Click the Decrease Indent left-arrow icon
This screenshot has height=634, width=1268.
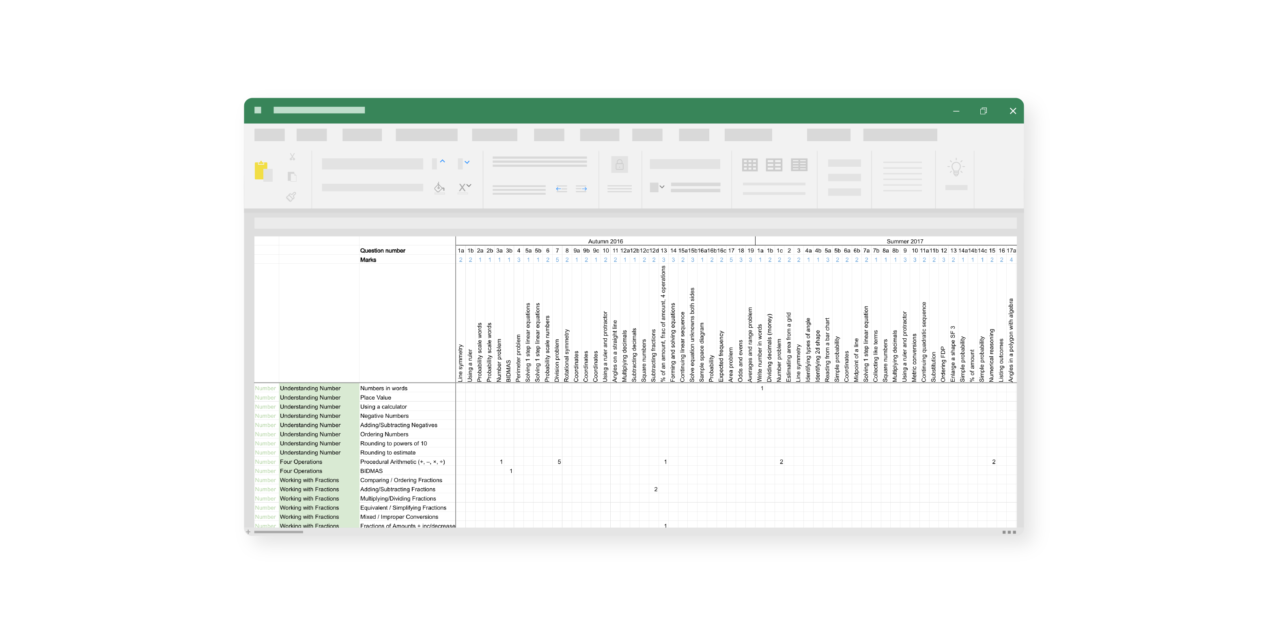coord(561,189)
